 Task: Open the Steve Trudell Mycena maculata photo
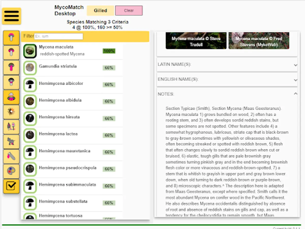click(x=196, y=40)
